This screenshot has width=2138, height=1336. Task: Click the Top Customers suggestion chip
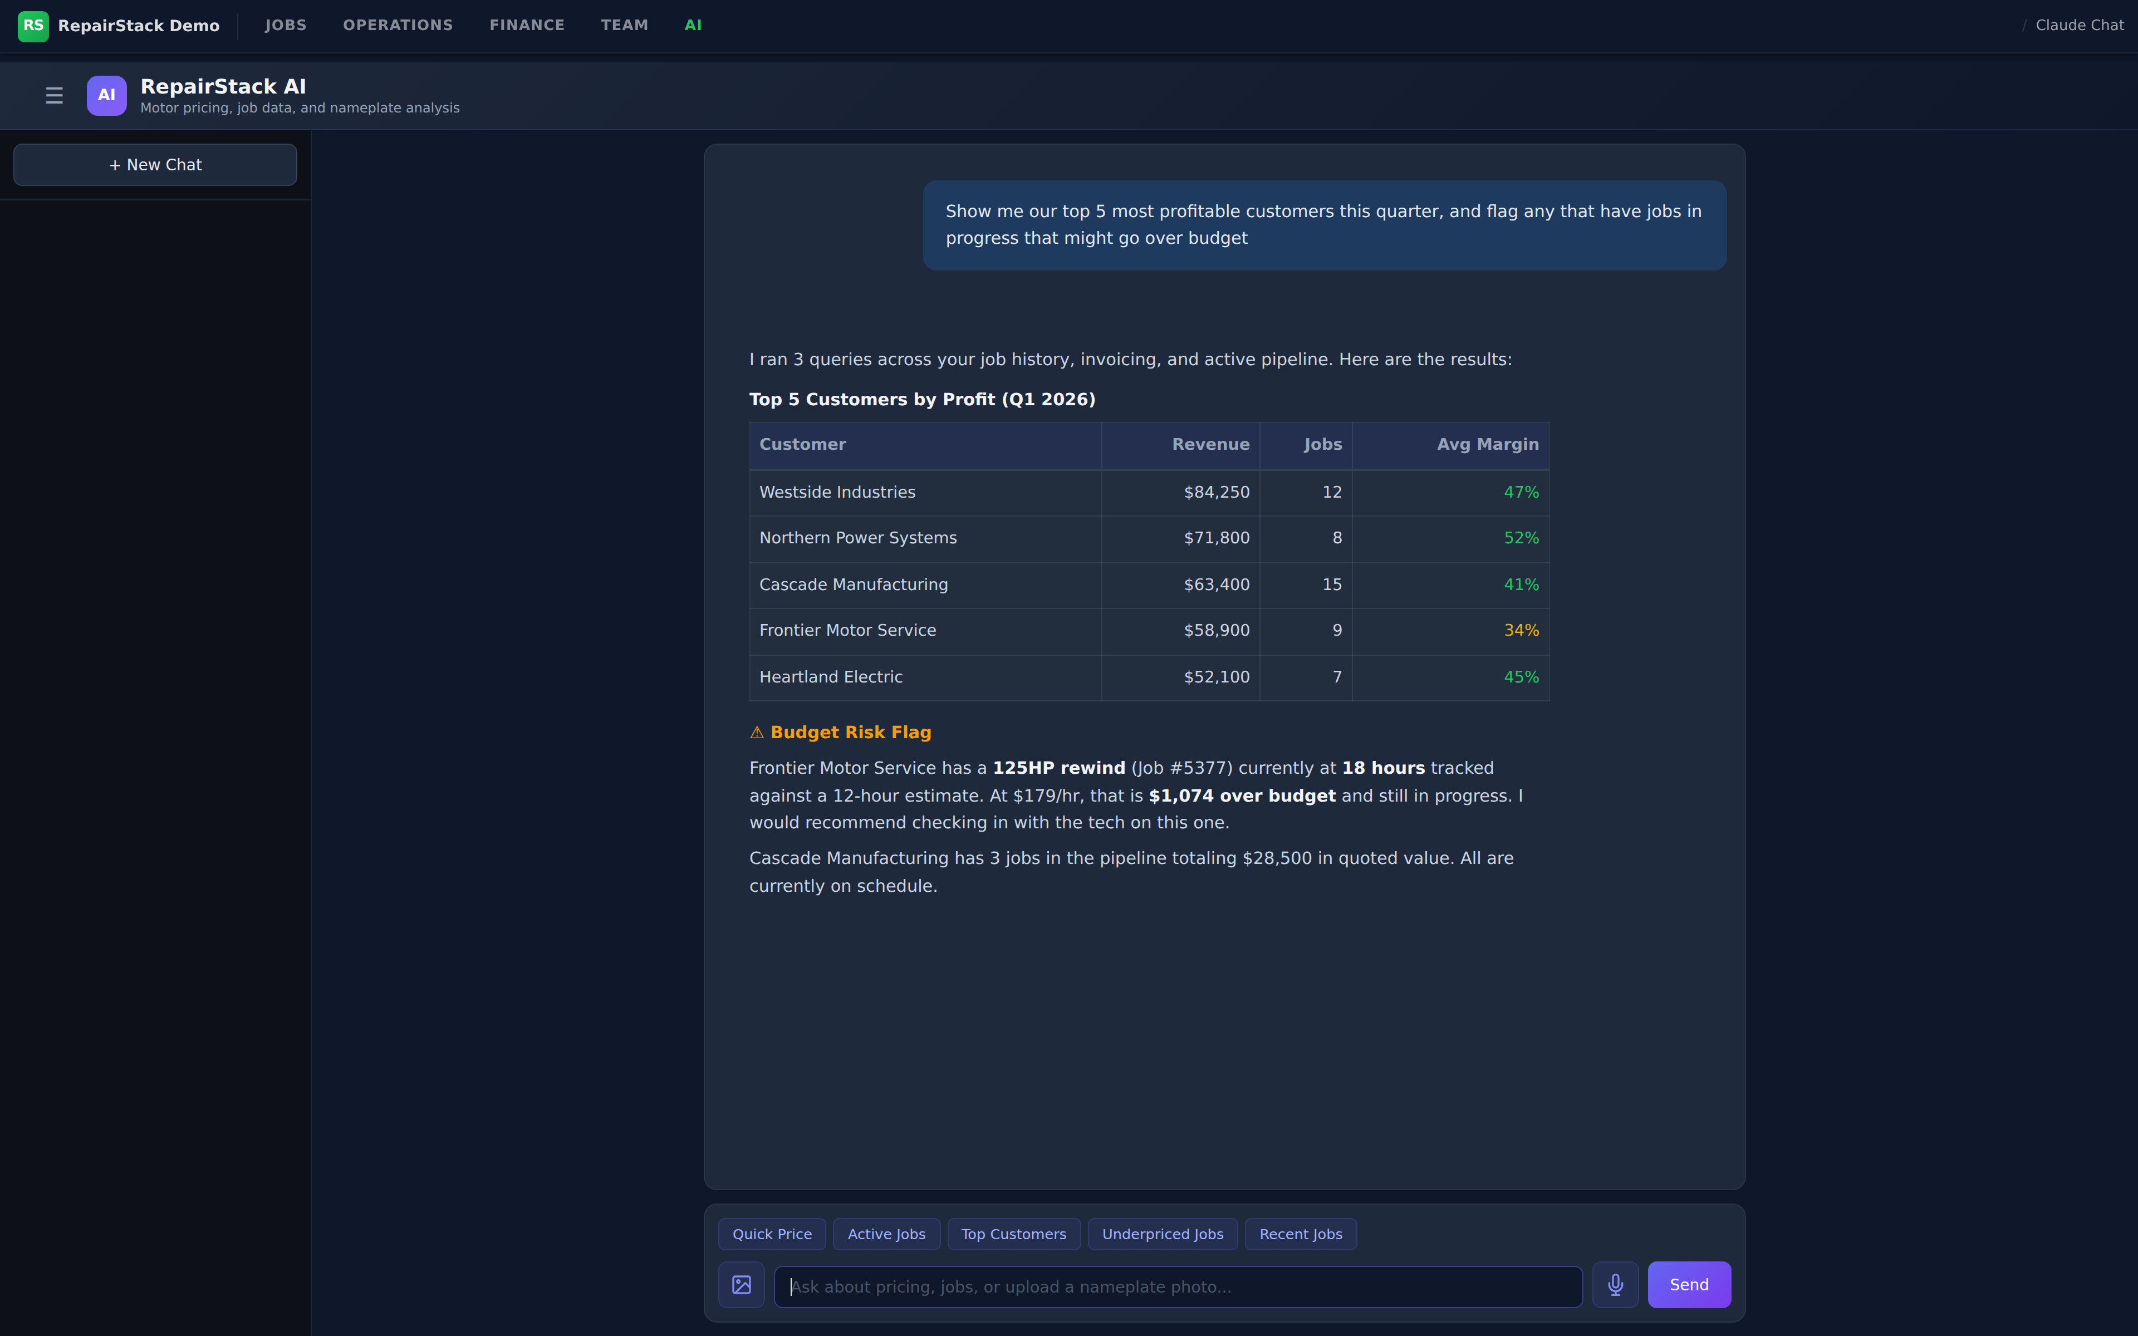1013,1234
